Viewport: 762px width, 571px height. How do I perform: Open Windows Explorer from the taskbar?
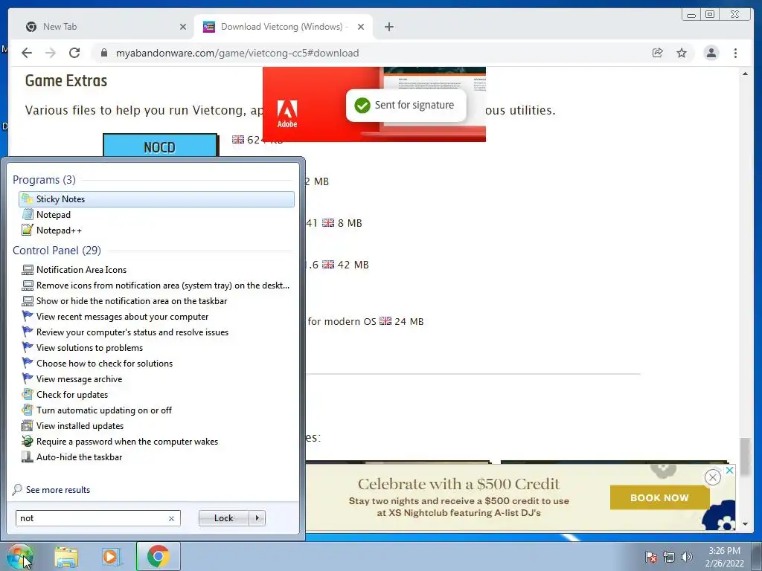[x=66, y=557]
